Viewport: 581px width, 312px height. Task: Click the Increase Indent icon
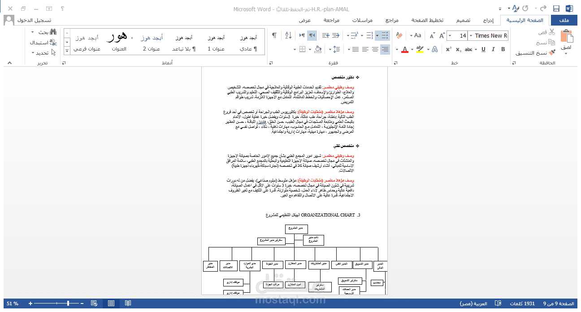point(326,35)
